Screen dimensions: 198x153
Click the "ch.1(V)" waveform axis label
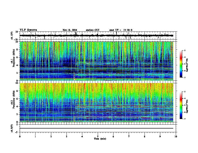tap(12, 35)
